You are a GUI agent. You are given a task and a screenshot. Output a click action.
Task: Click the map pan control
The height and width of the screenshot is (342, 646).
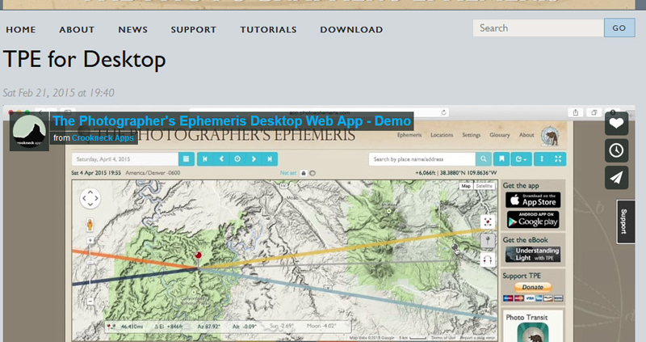[90, 198]
